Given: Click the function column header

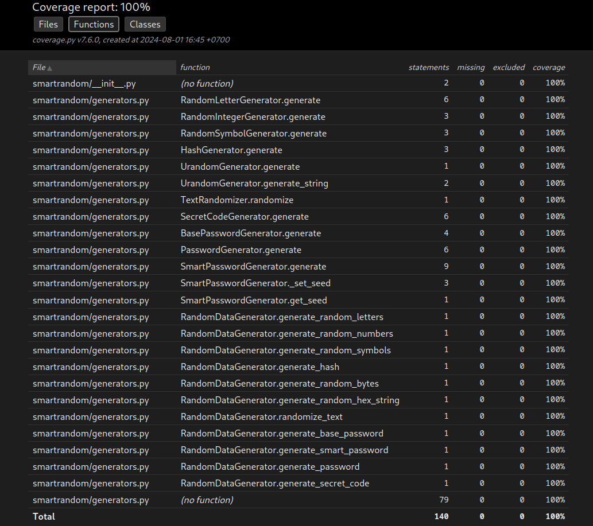Looking at the screenshot, I should point(195,67).
